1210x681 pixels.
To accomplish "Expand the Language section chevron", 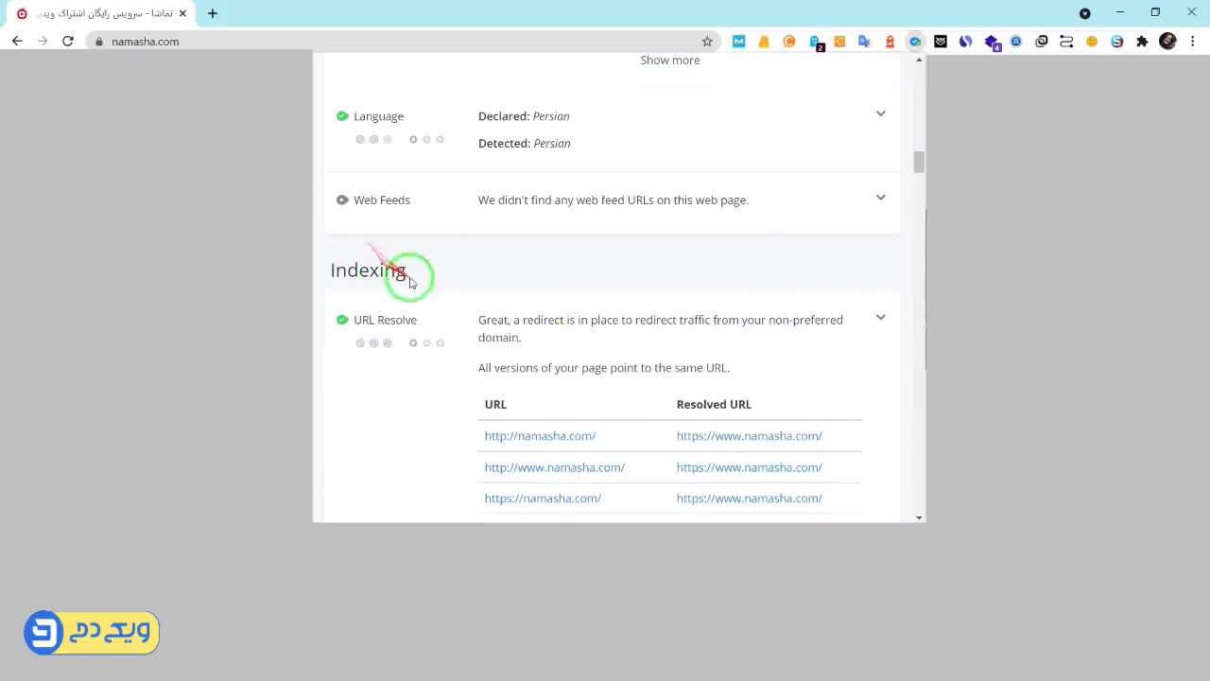I will 880,113.
